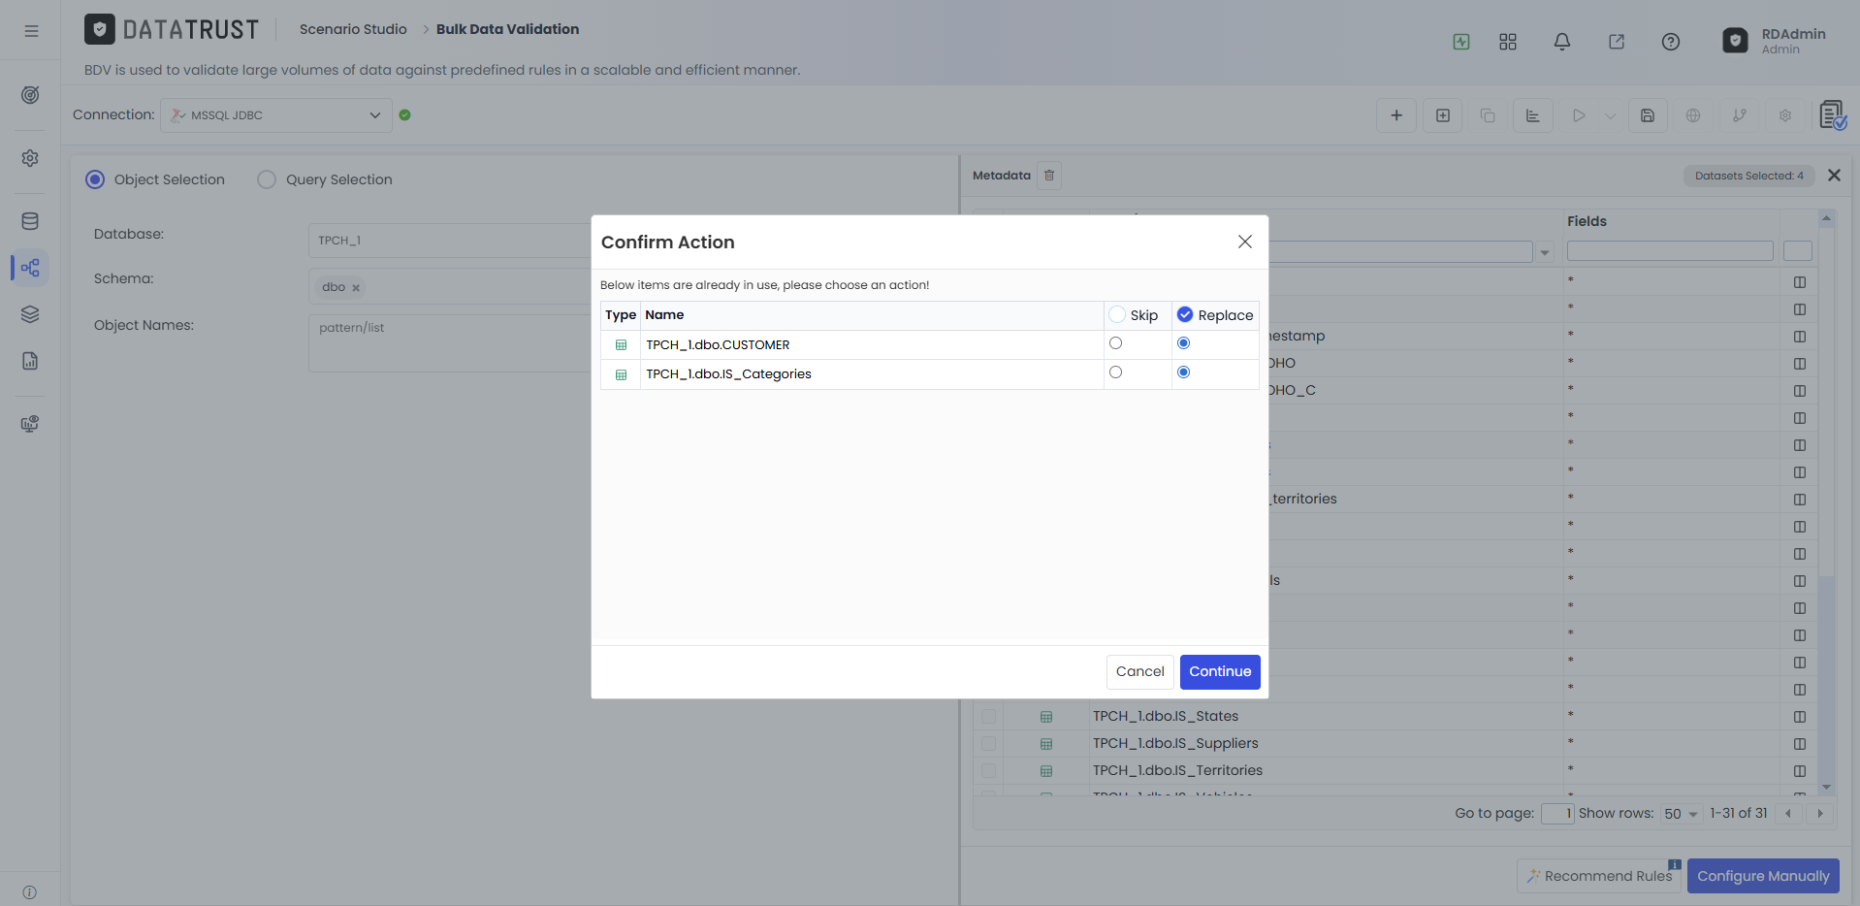Viewport: 1860px width, 906px height.
Task: Open the monitor settings sidebar icon
Action: coord(30,424)
